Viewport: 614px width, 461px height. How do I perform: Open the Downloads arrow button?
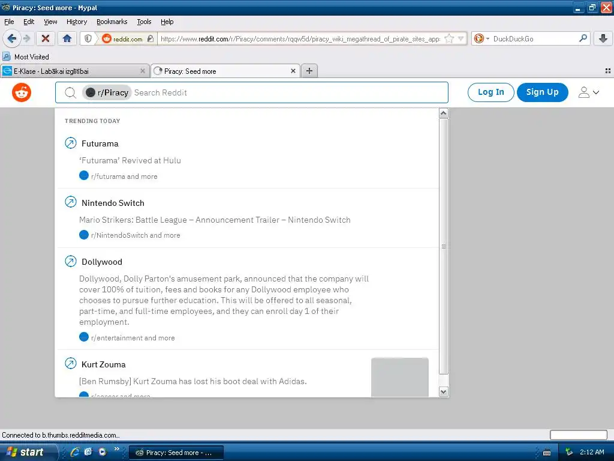[x=603, y=38]
